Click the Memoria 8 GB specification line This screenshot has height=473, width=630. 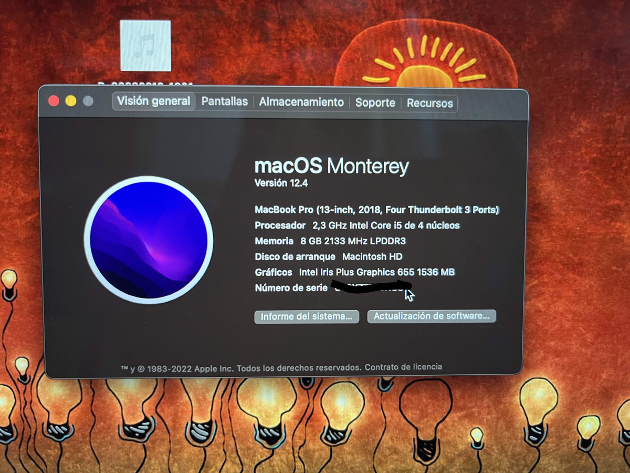coord(330,241)
